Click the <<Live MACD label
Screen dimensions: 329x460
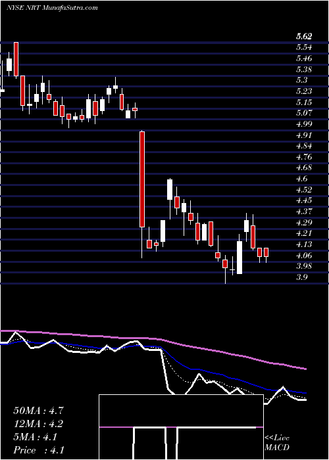[277, 443]
